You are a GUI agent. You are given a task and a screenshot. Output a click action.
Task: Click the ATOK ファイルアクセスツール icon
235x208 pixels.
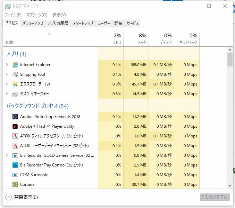pos(15,136)
